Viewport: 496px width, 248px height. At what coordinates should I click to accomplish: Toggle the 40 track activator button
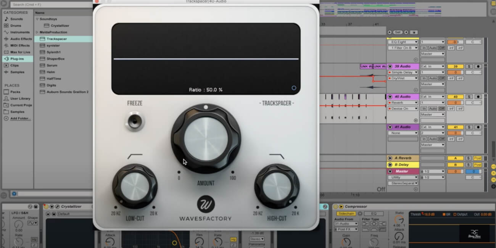point(456,97)
